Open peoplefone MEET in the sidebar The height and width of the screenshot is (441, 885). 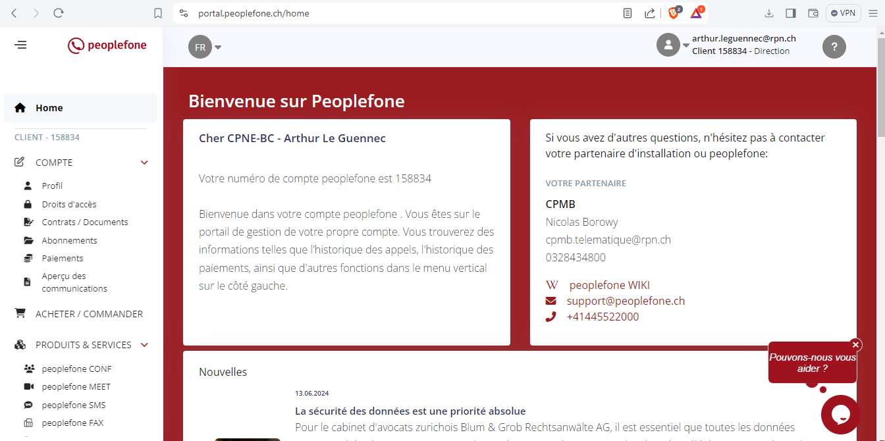pos(76,386)
